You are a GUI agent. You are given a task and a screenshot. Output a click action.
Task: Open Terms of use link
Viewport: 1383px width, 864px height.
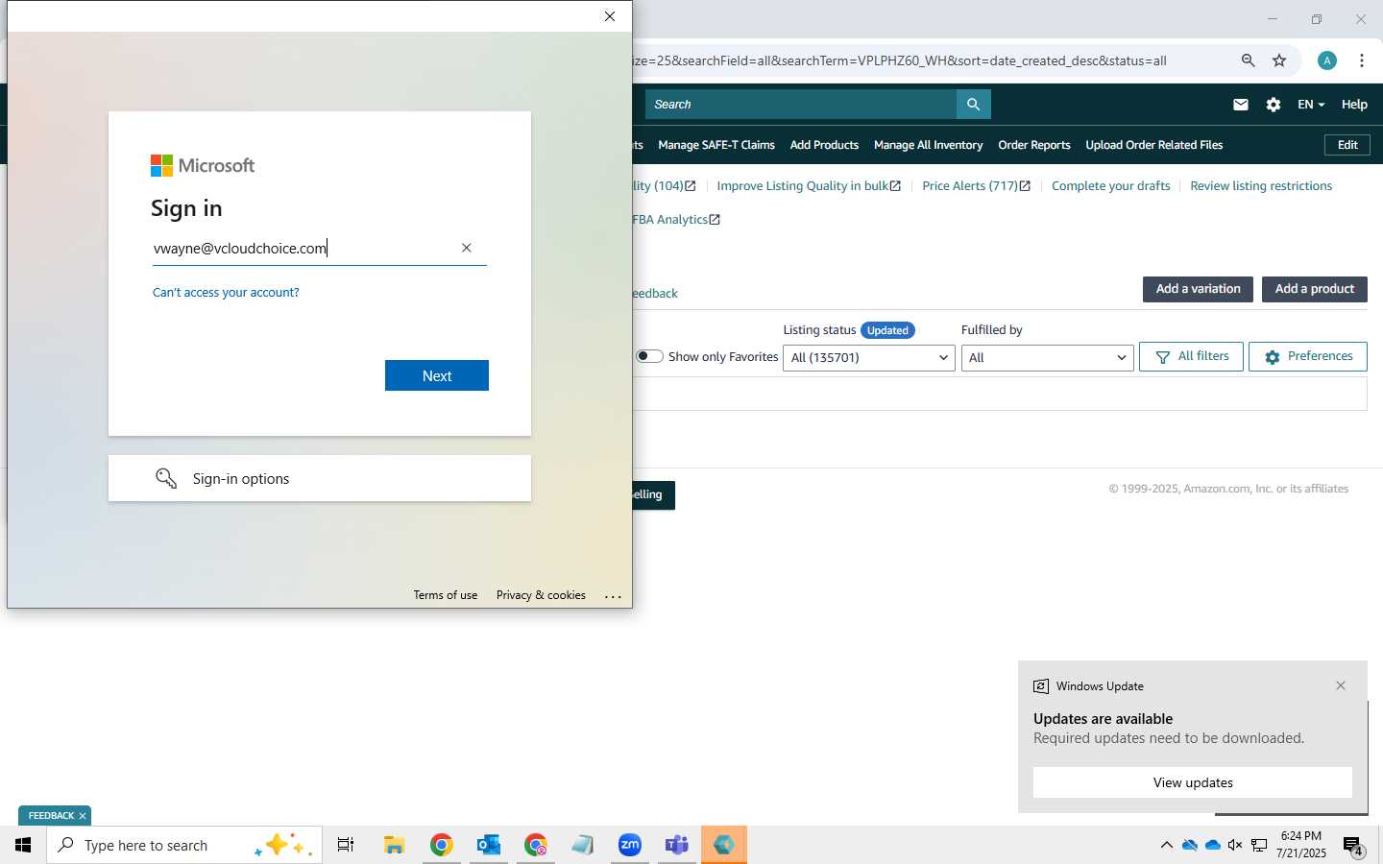(446, 595)
